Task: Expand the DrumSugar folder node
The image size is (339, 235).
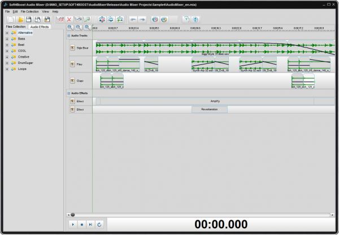Action: coord(7,63)
